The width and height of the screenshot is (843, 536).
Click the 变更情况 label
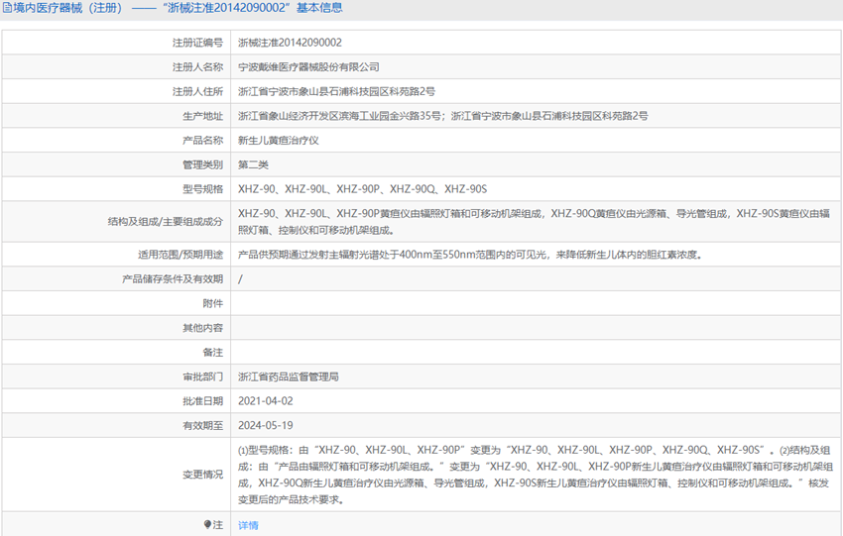[202, 475]
